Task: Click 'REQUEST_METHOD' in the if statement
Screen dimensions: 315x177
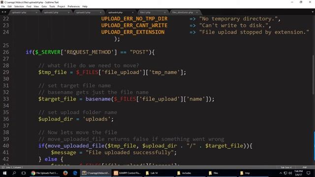Action: click(x=89, y=52)
